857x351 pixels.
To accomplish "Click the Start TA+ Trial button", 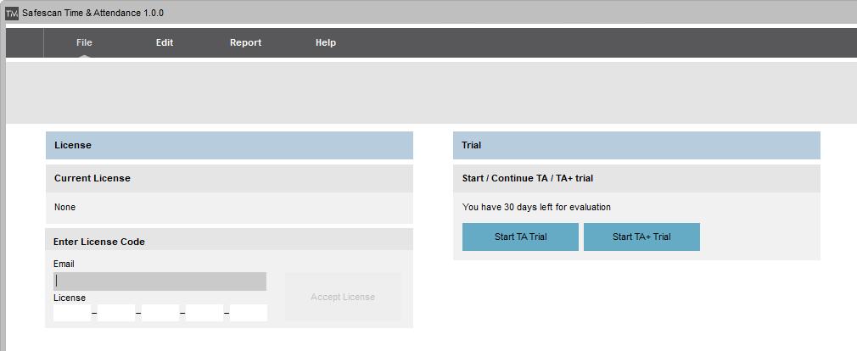I will tap(641, 237).
